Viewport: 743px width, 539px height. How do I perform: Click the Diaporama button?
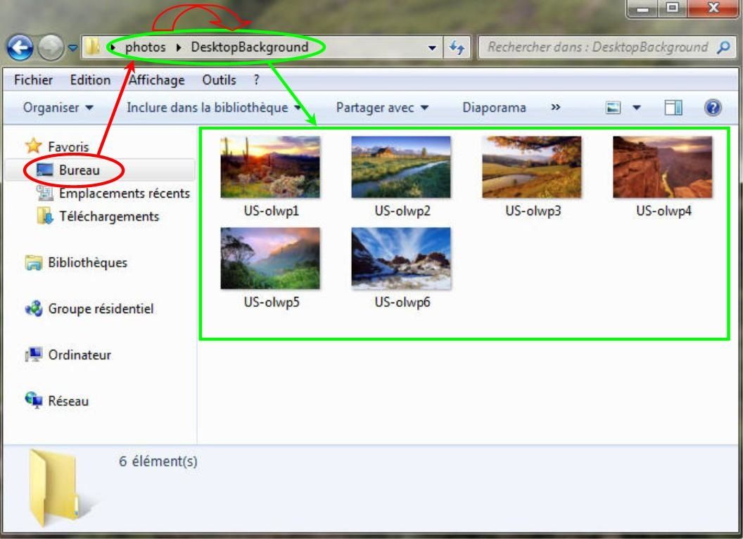pos(494,108)
